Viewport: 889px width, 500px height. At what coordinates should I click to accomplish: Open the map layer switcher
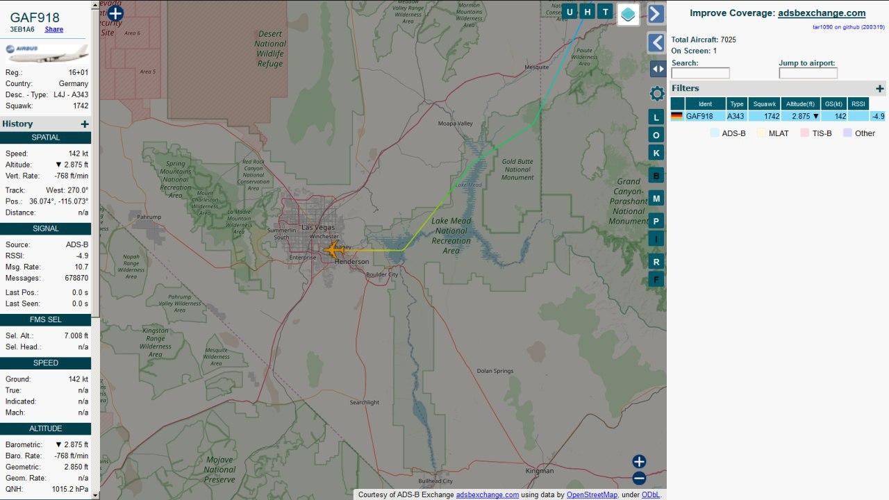[628, 14]
